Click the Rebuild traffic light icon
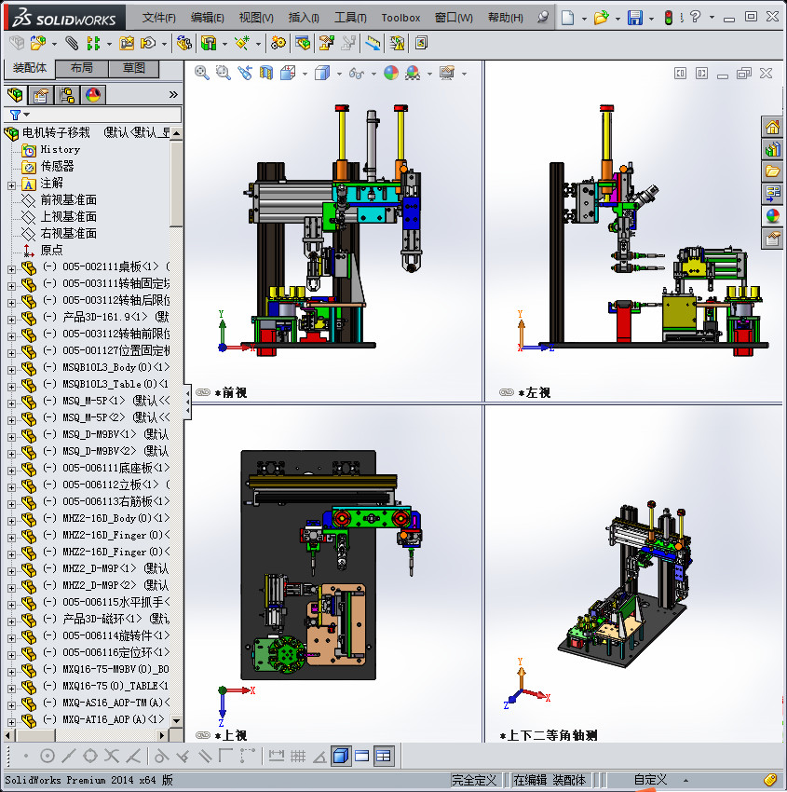 pos(669,18)
